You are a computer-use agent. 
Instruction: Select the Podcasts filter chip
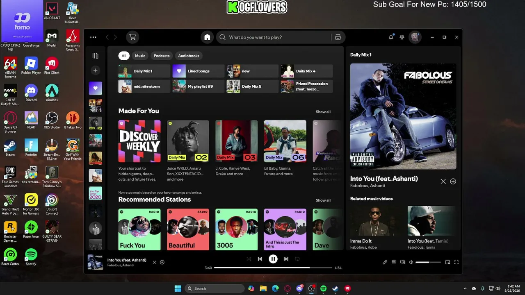click(162, 56)
